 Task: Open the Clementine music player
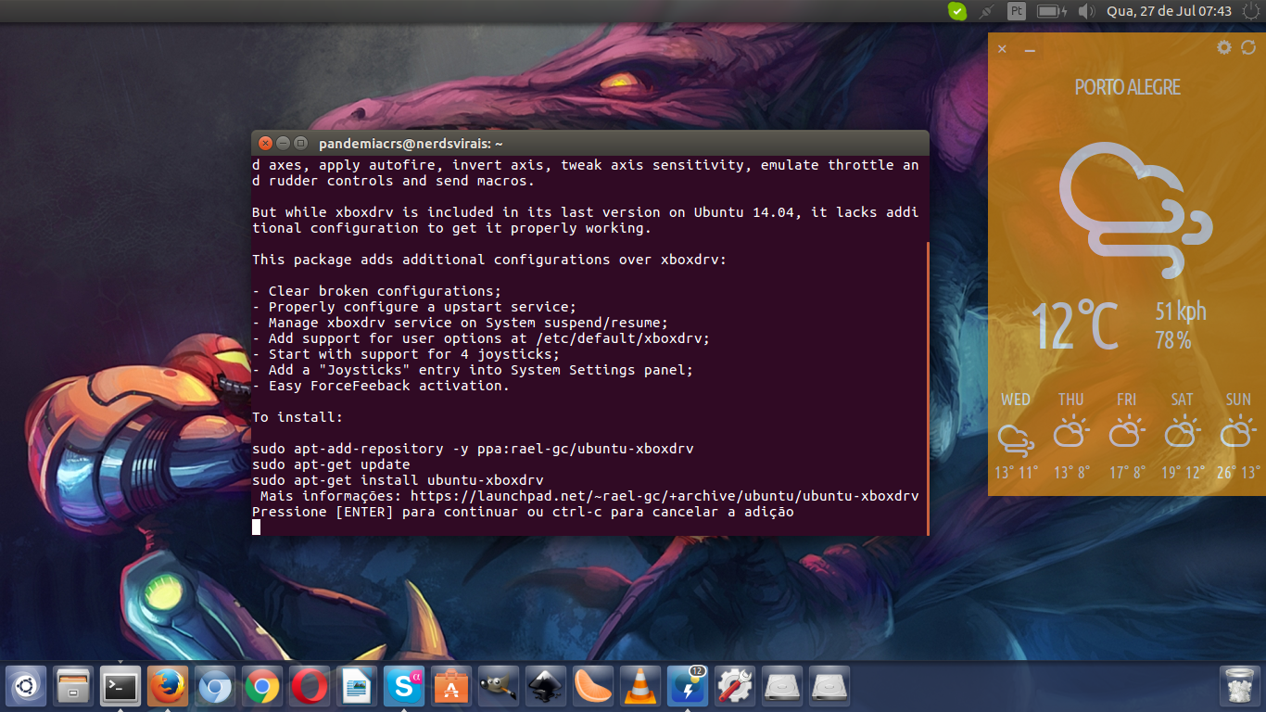tap(593, 686)
